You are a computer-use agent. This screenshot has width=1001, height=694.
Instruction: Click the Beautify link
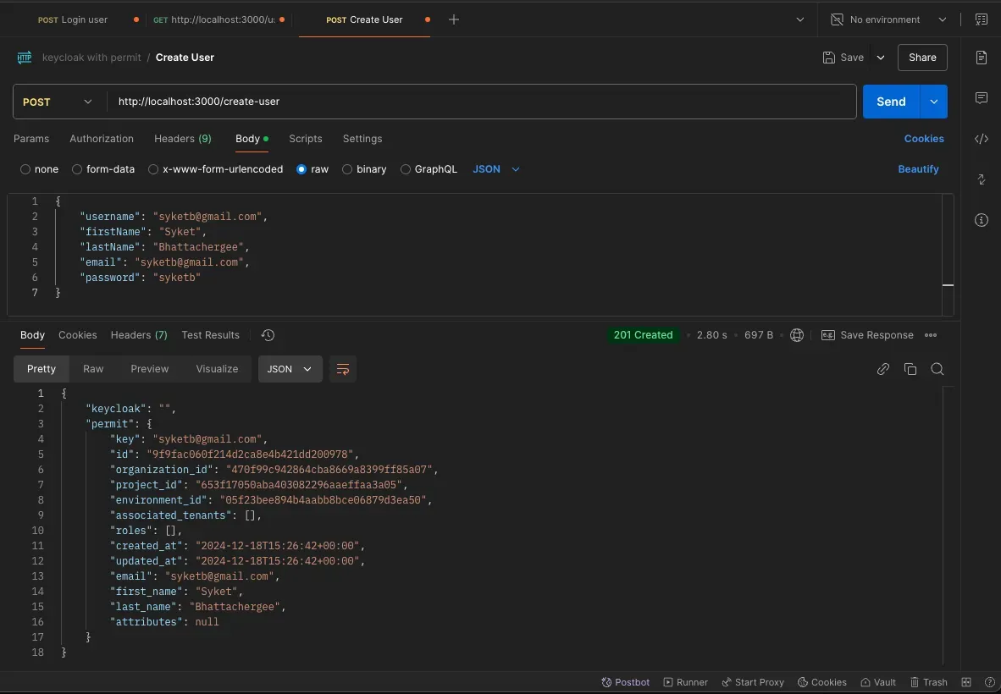click(x=918, y=169)
